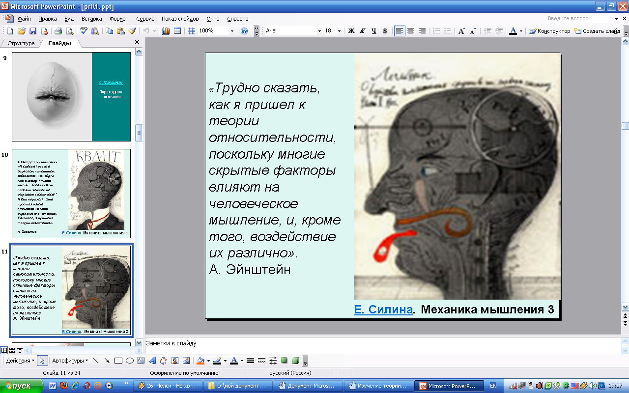Expand the Автофигуры shapes menu

[x=70, y=361]
